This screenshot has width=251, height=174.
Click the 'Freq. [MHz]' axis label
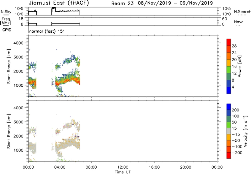pyautogui.click(x=6, y=21)
